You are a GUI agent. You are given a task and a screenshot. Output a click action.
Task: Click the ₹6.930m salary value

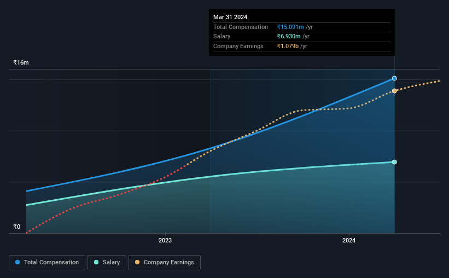[289, 37]
